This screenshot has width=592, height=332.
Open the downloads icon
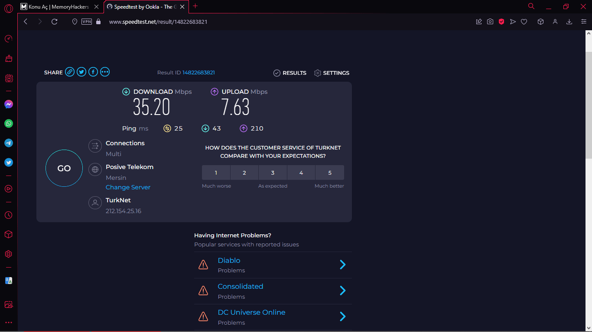click(569, 22)
